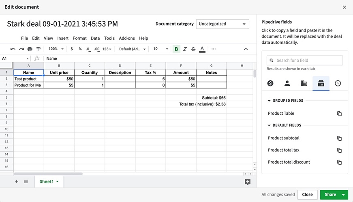Image resolution: width=353 pixels, height=202 pixels.
Task: Open the Data menu
Action: click(95, 38)
